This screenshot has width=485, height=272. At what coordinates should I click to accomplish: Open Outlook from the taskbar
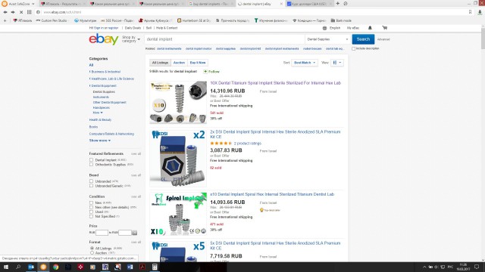pyautogui.click(x=31, y=267)
